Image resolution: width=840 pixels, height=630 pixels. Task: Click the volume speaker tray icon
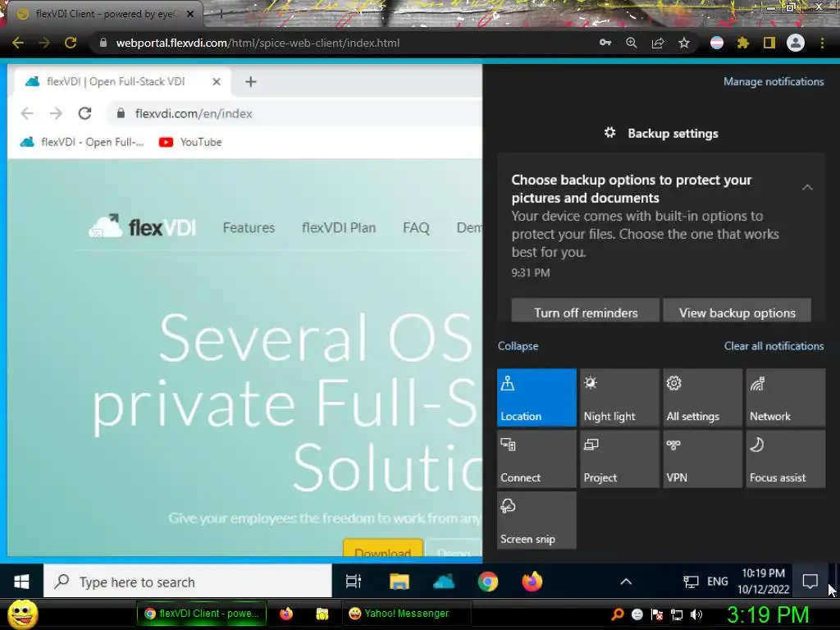pos(696,614)
